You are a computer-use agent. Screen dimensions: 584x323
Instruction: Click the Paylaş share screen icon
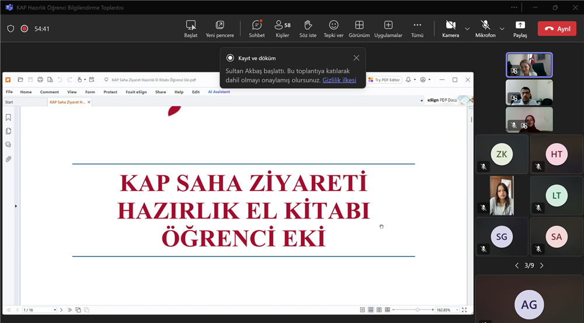(520, 29)
